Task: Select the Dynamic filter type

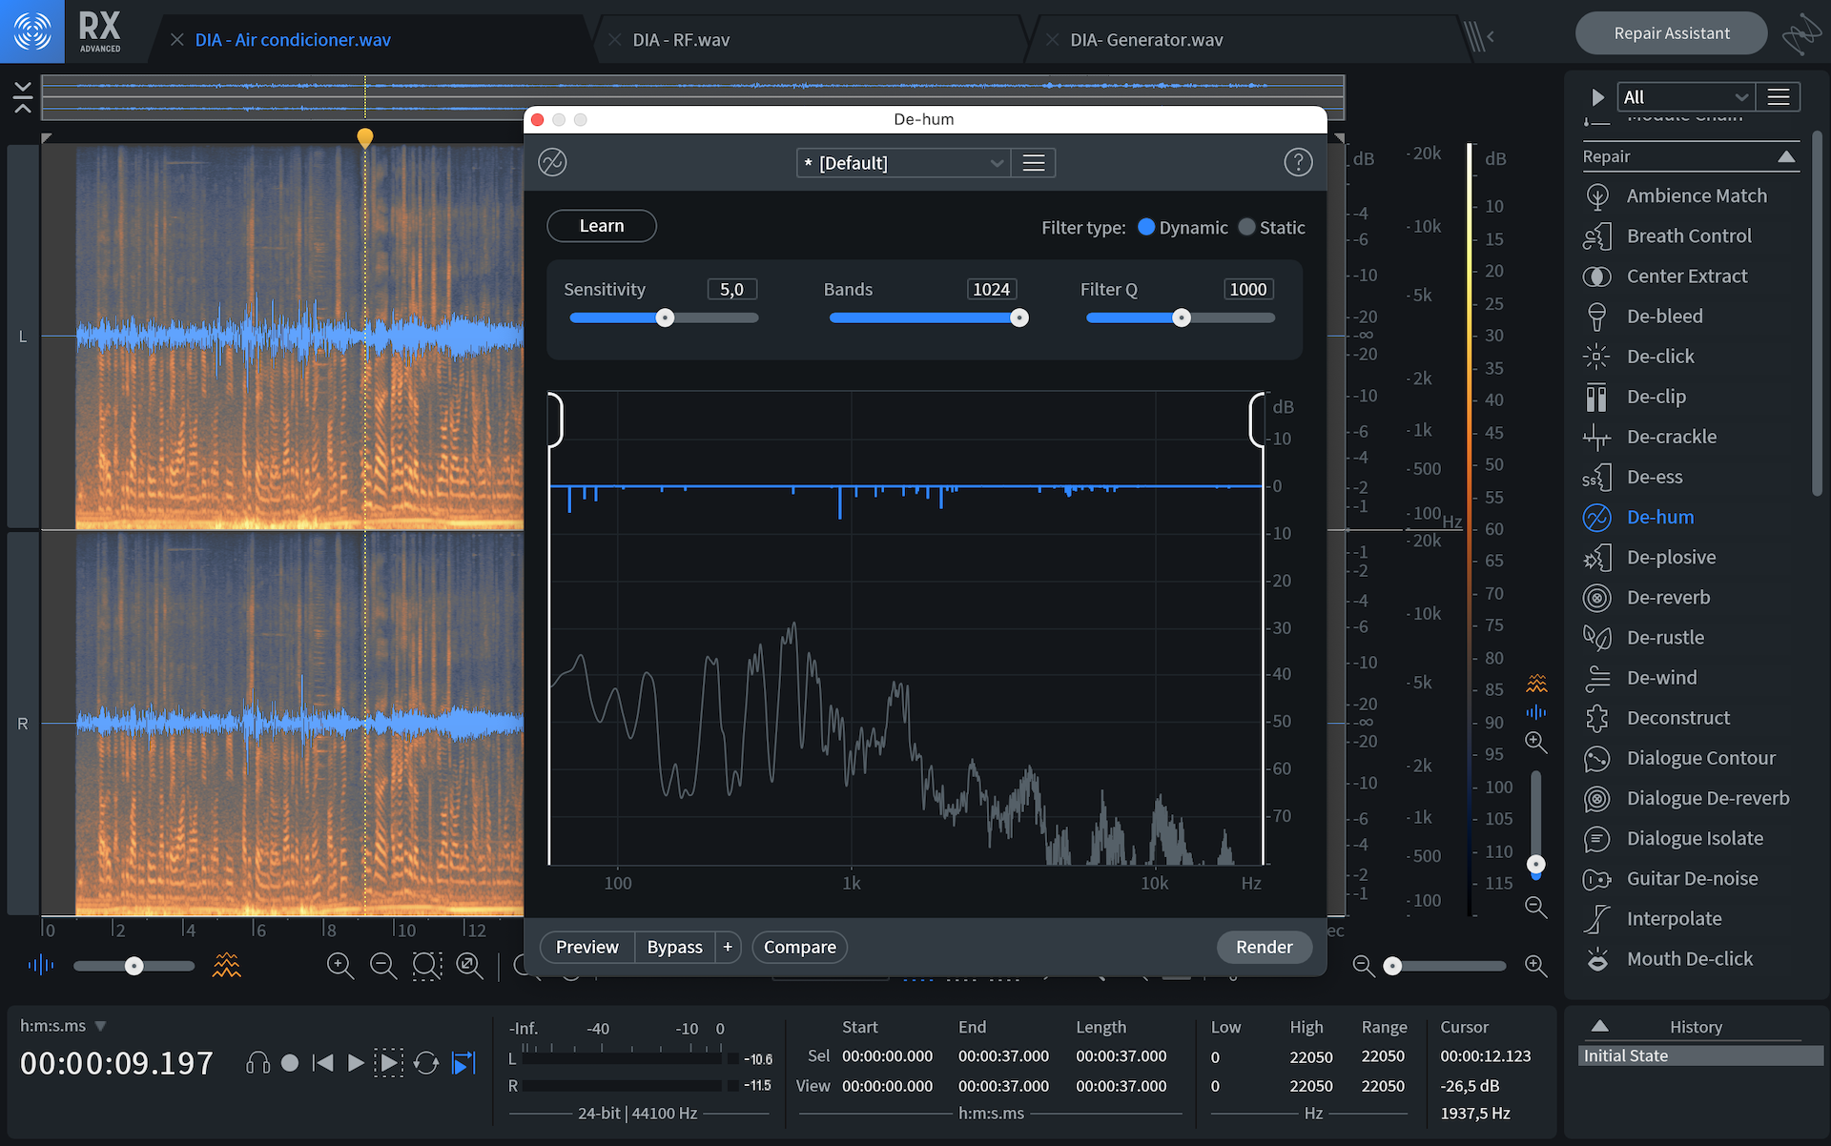Action: click(1146, 227)
